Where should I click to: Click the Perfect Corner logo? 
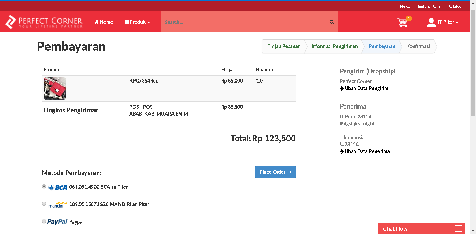[x=44, y=22]
